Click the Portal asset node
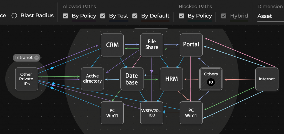The image size is (284, 134). pyautogui.click(x=191, y=45)
